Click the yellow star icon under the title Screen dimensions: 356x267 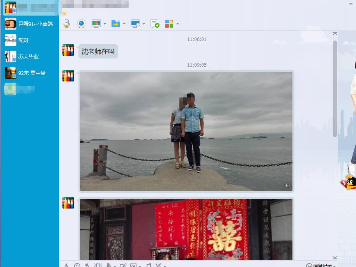pos(65,14)
